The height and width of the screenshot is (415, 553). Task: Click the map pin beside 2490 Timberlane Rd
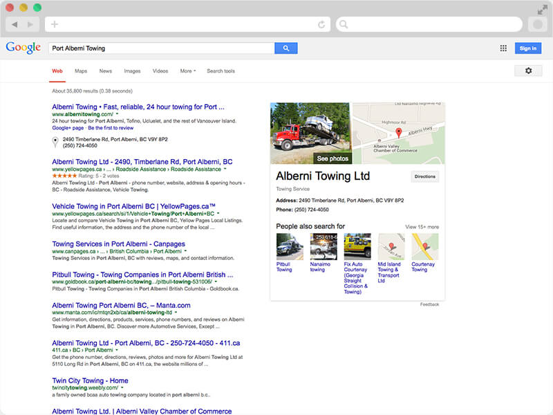pos(55,142)
